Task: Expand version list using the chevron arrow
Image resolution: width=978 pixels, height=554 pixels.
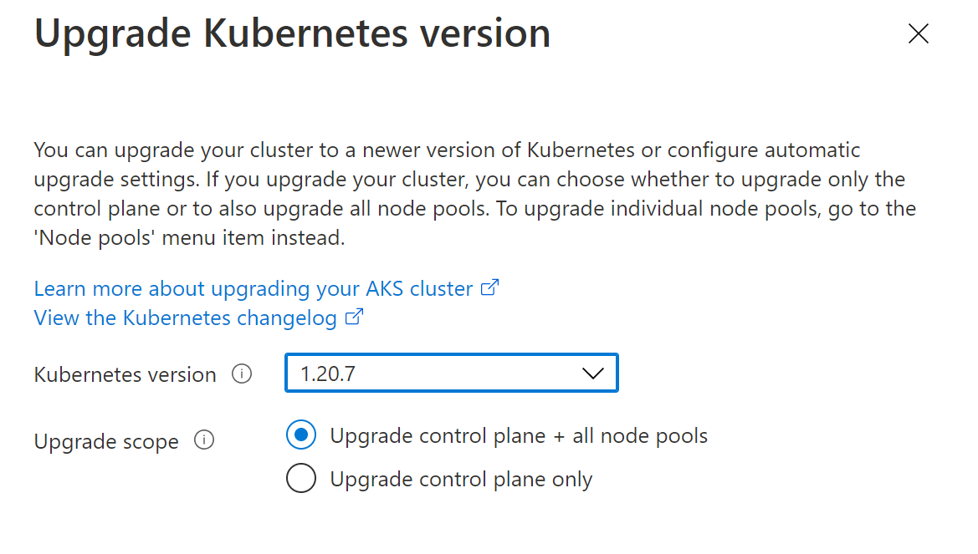Action: coord(592,374)
